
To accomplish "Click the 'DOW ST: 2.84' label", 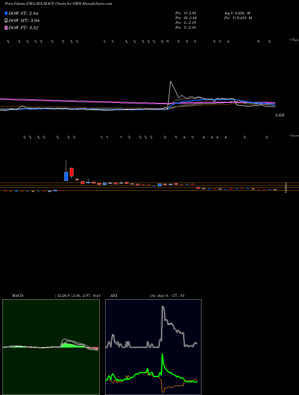I will point(25,14).
